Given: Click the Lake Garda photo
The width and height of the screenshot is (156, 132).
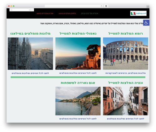Looking at the screenshot, I should 78,101.
